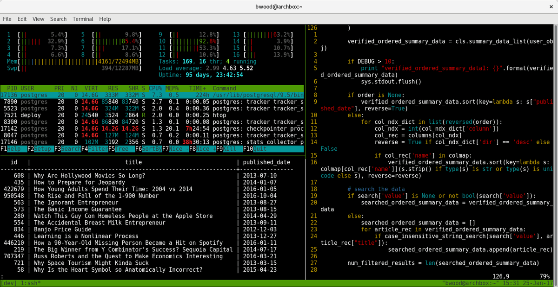Open the View menu
Viewport: 558px width, 287px height.
pos(39,19)
